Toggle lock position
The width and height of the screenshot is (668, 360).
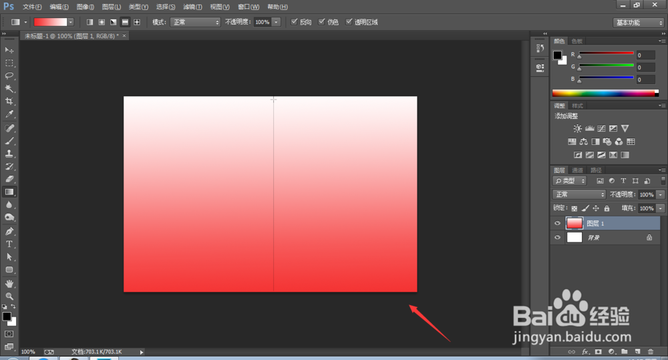click(x=596, y=208)
